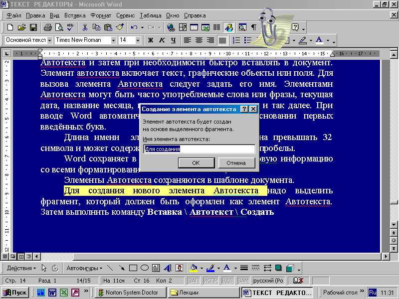The image size is (399, 299).
Task: Insert table icon in toolbar
Action: [194, 27]
